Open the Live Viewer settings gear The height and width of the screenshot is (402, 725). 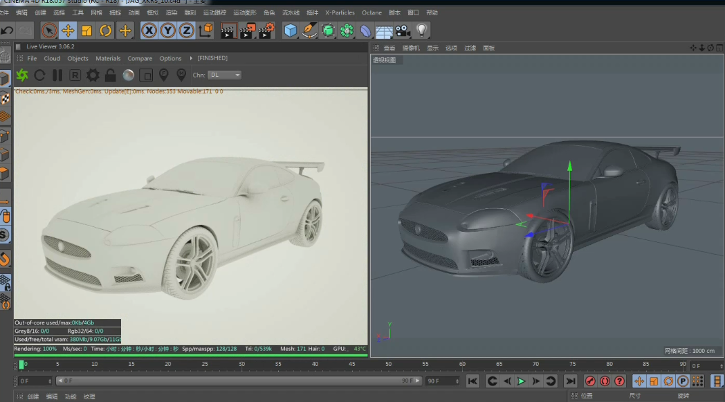coord(93,75)
